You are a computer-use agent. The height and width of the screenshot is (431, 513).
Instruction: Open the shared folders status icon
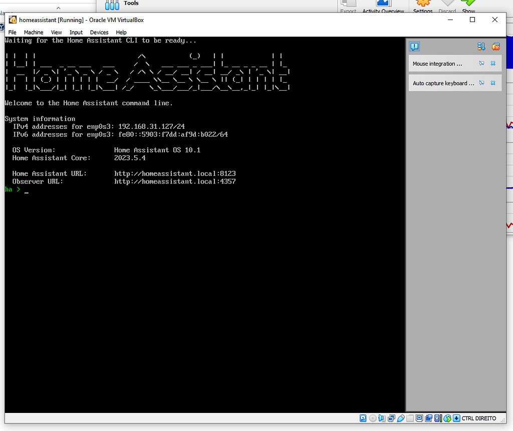click(410, 418)
